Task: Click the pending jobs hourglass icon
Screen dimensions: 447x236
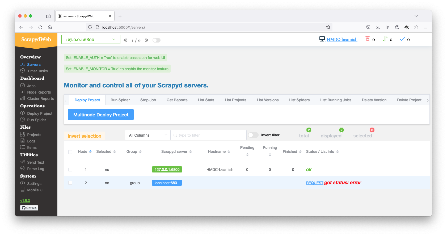Action: point(368,39)
